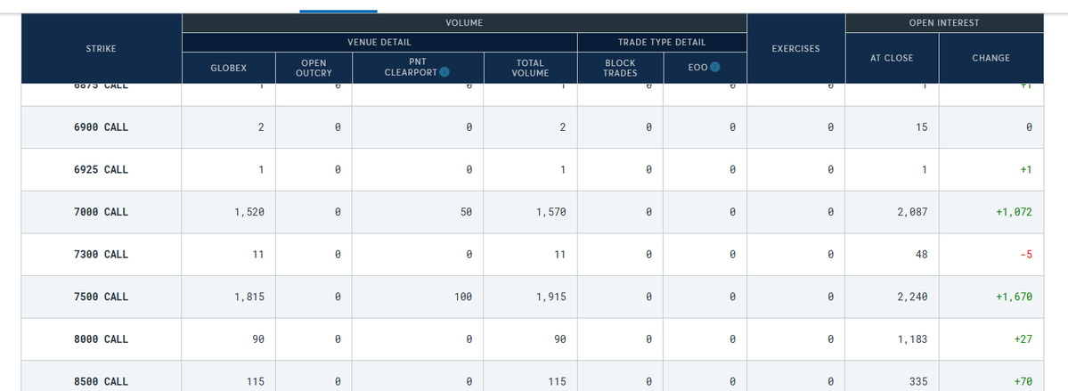This screenshot has width=1068, height=391.
Task: Click the -5 change value in 7300 CALL row
Action: tap(1026, 254)
